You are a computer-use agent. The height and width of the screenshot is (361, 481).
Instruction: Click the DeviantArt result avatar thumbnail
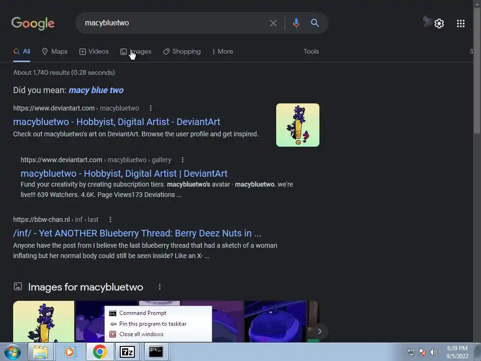pos(297,125)
